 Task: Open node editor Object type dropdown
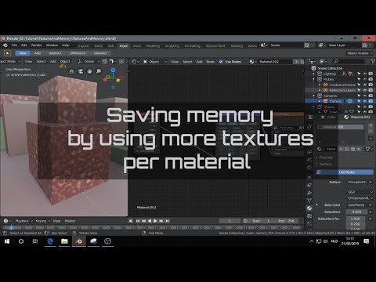155,62
